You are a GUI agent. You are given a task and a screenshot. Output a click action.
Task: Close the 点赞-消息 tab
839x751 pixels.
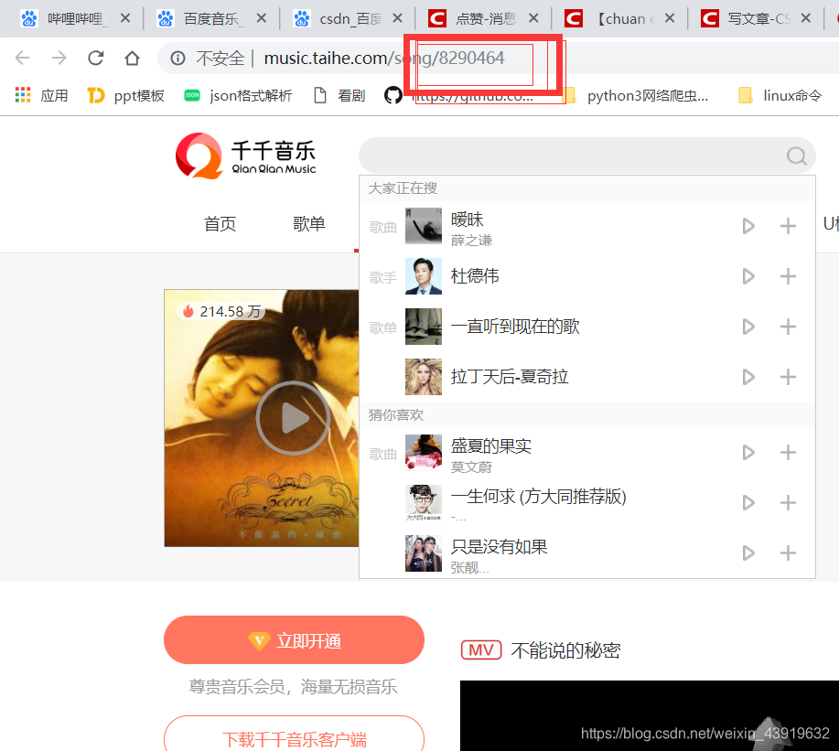(533, 18)
